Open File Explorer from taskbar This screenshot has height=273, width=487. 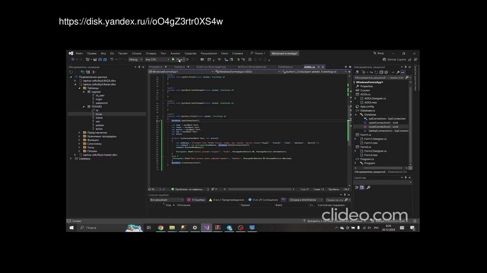(x=172, y=228)
